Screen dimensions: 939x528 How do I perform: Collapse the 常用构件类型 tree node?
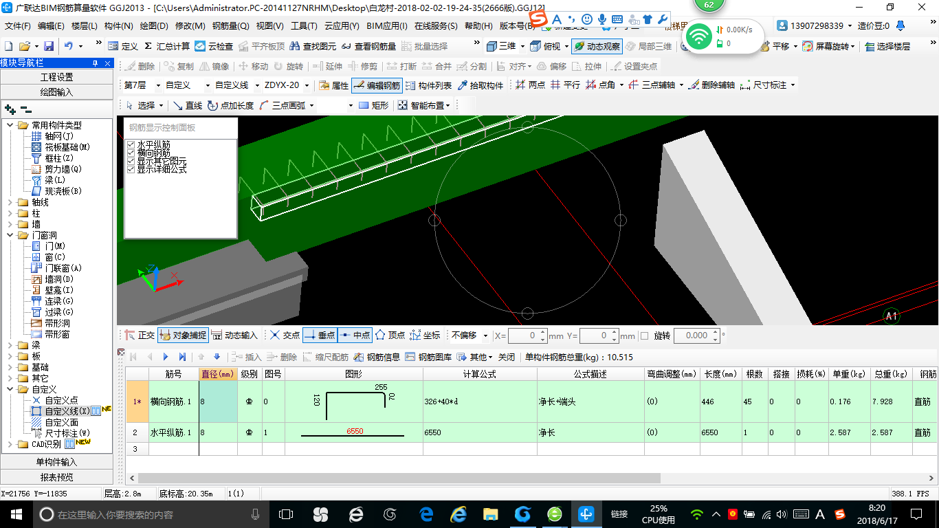pyautogui.click(x=10, y=125)
